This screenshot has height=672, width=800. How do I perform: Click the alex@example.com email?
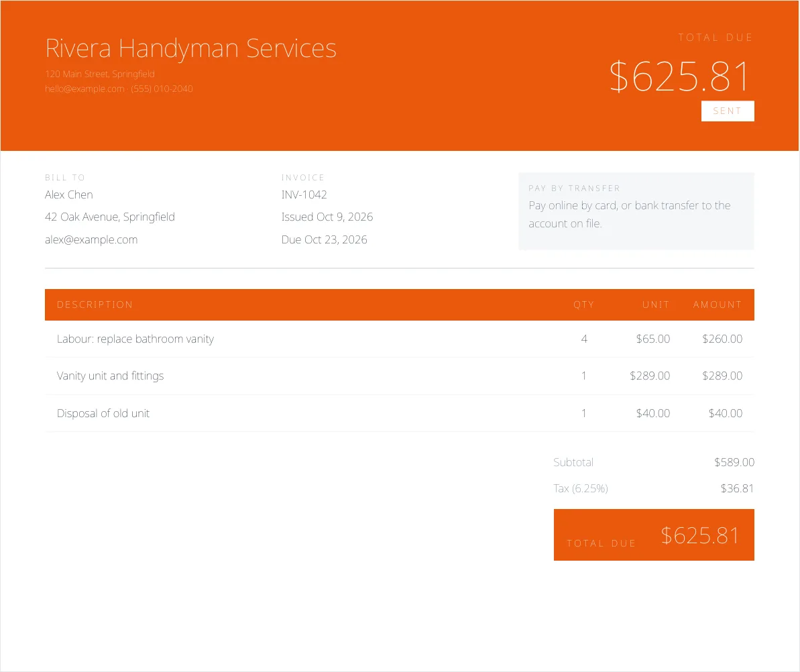(91, 240)
